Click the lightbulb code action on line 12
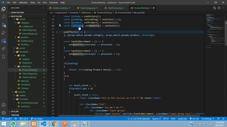This screenshot has height=127, width=227. (60, 26)
